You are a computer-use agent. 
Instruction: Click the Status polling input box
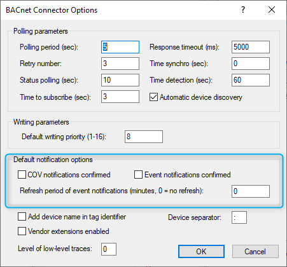(120, 80)
